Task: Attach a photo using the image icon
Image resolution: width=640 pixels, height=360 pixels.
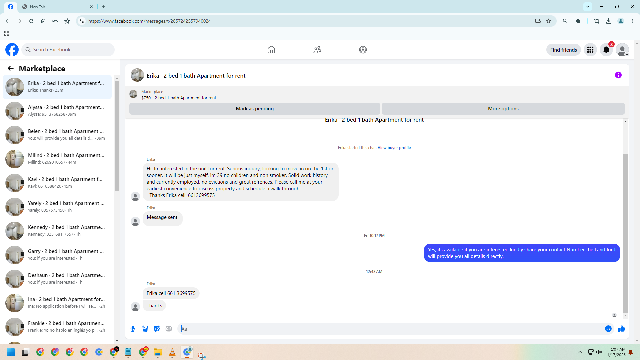Action: (x=145, y=329)
